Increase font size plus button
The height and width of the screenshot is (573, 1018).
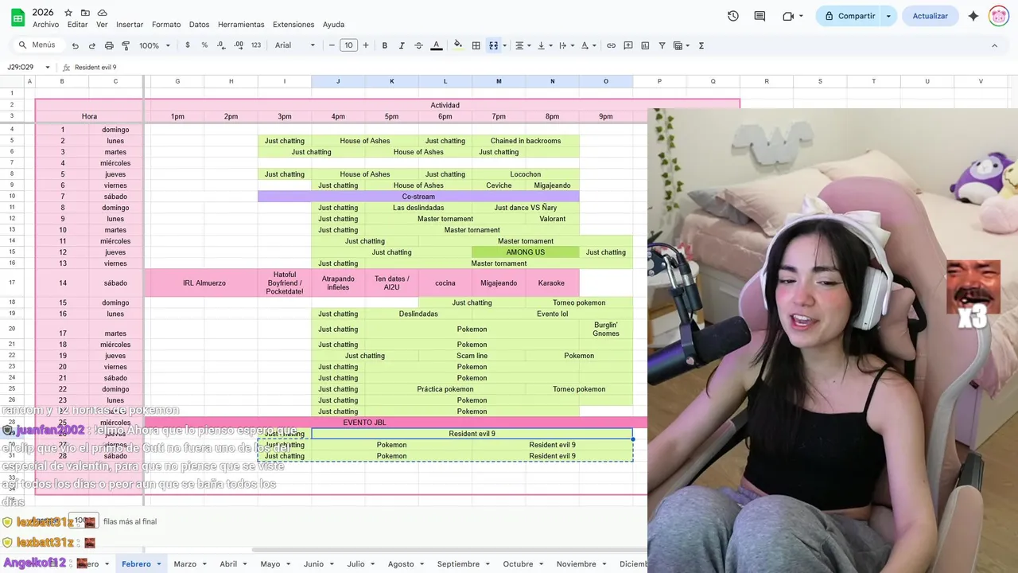click(366, 45)
